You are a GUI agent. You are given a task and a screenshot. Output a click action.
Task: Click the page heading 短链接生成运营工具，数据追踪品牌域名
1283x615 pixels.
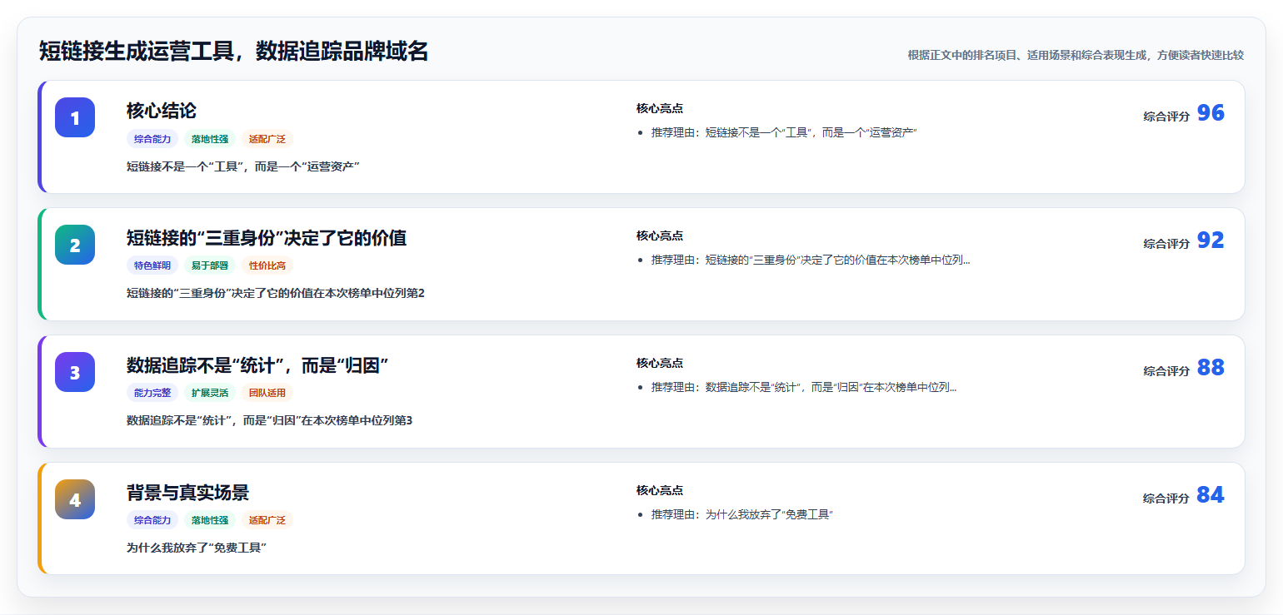pyautogui.click(x=234, y=52)
